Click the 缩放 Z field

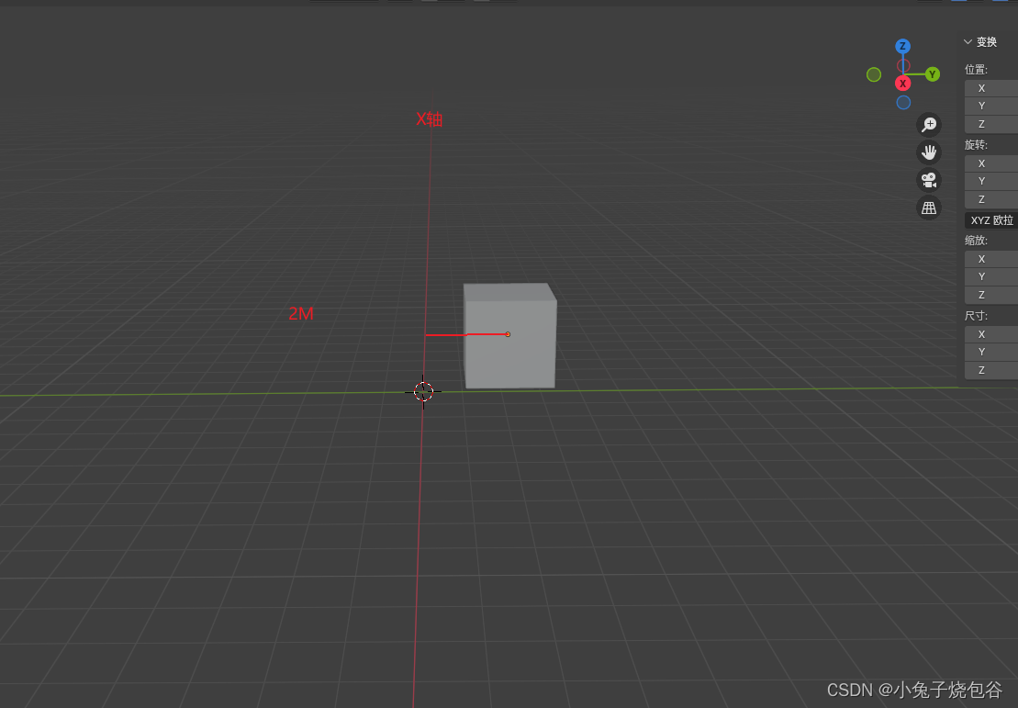(x=991, y=295)
